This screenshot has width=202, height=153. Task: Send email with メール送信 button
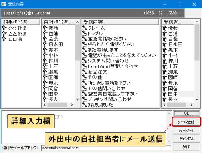[186, 122]
